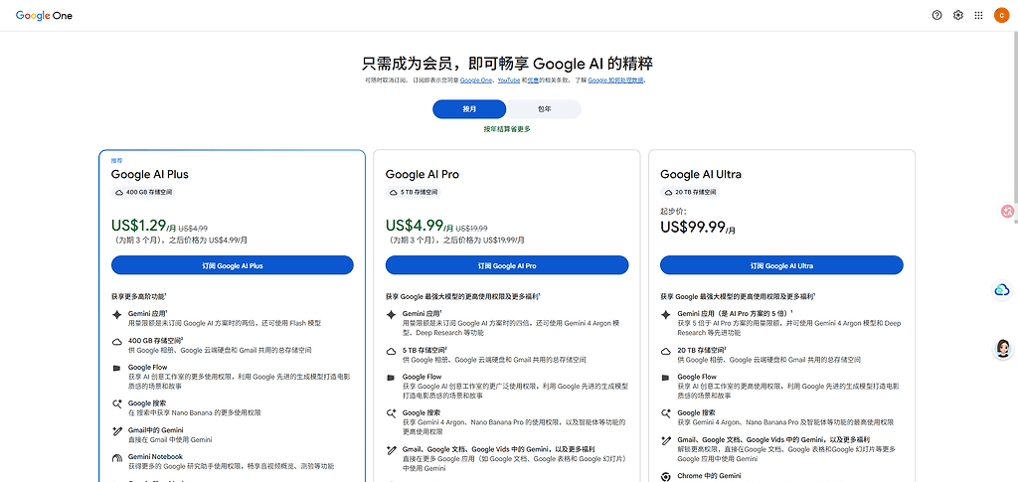Switch to the 包年 annual billing tab

[x=544, y=109]
